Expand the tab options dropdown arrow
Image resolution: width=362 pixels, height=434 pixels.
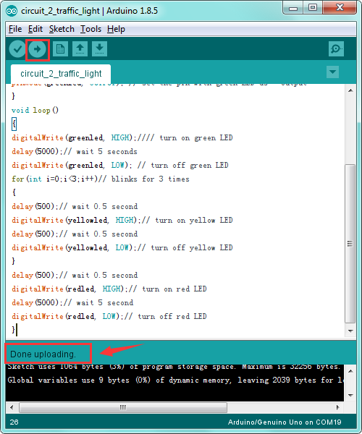(x=332, y=72)
